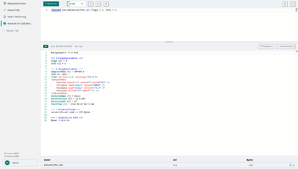Click the 'Dauer = 42.4 ms' output line
The image size is (298, 169).
(60, 120)
